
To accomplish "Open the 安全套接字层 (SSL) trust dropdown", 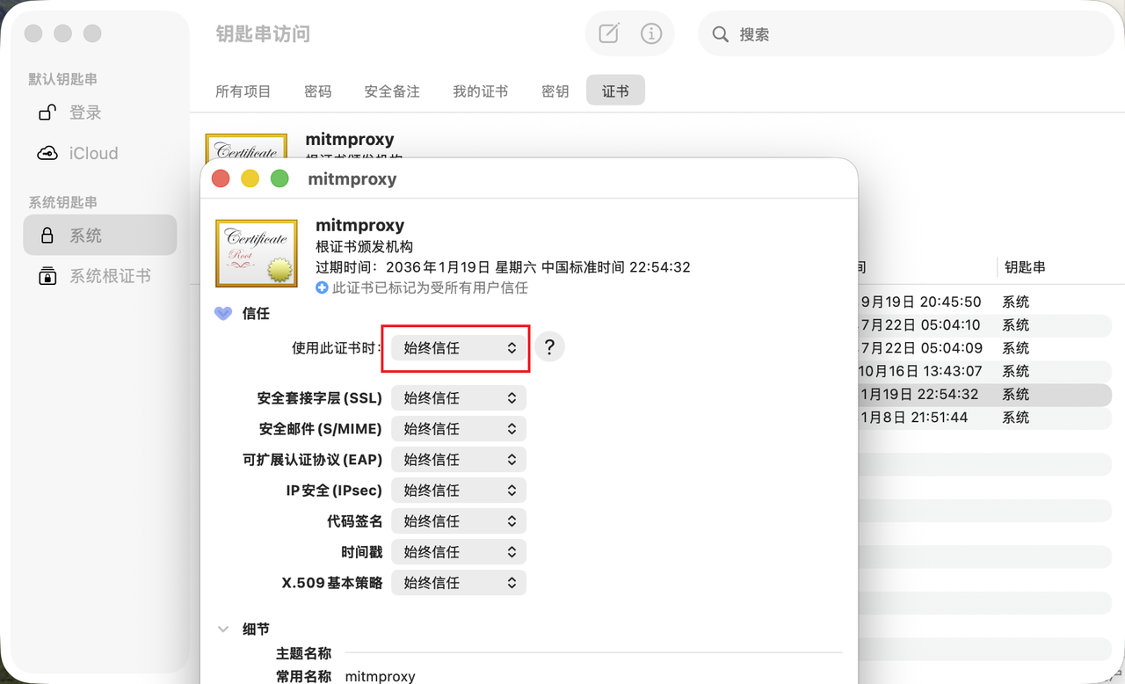I will point(458,397).
